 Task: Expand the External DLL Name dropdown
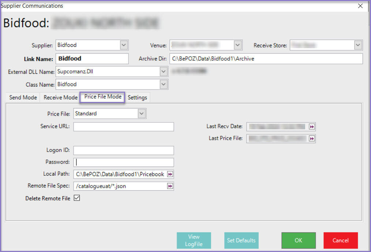164,71
